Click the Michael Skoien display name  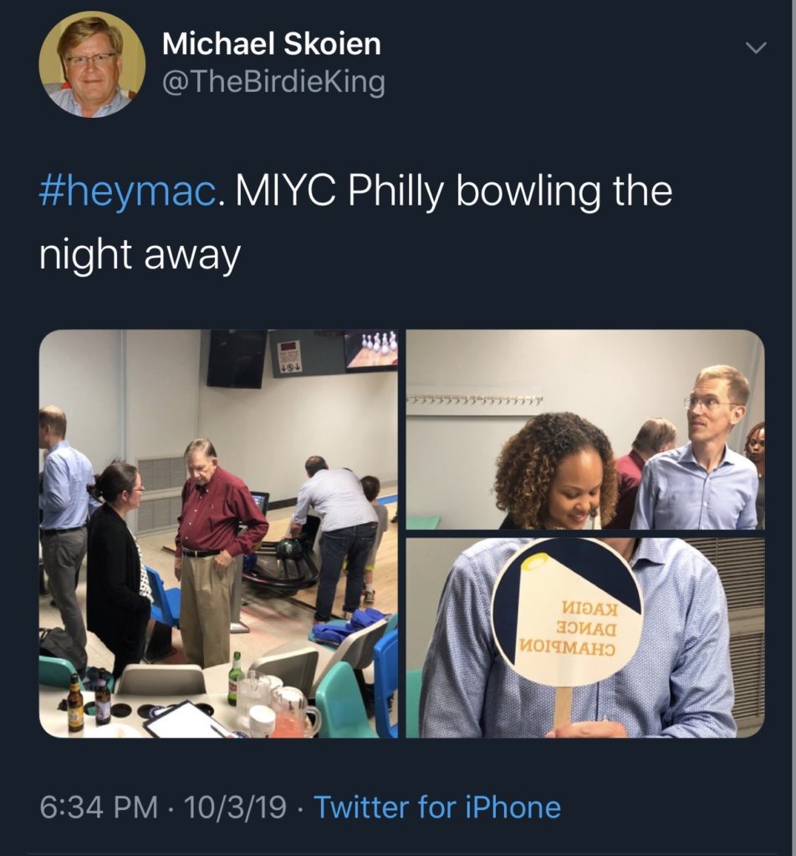271,44
